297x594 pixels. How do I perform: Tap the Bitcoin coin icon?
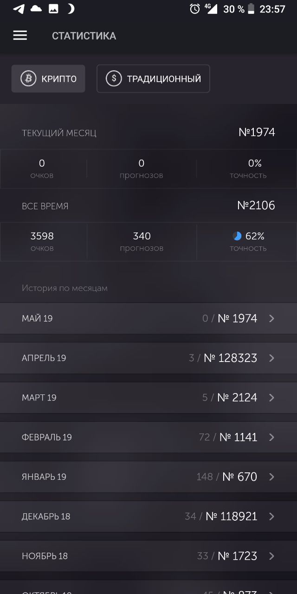pyautogui.click(x=28, y=78)
